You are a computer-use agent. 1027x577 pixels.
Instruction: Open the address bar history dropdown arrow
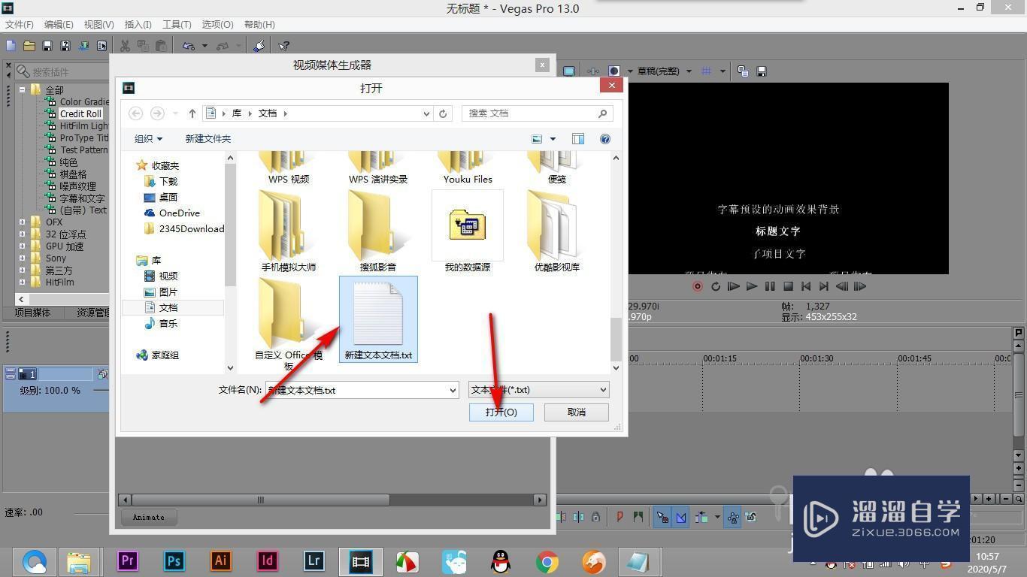tap(426, 113)
